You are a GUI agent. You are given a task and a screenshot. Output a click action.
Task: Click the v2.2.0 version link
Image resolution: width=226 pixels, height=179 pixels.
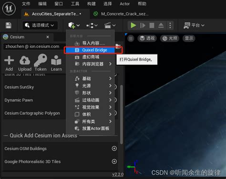click(118, 174)
